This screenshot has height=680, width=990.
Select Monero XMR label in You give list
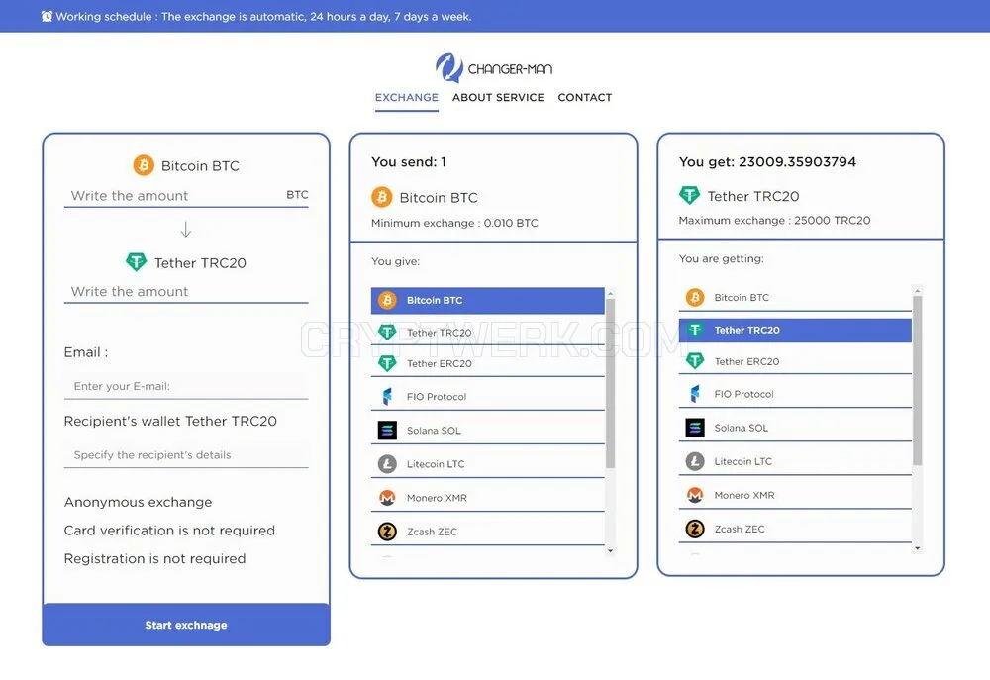tap(437, 498)
